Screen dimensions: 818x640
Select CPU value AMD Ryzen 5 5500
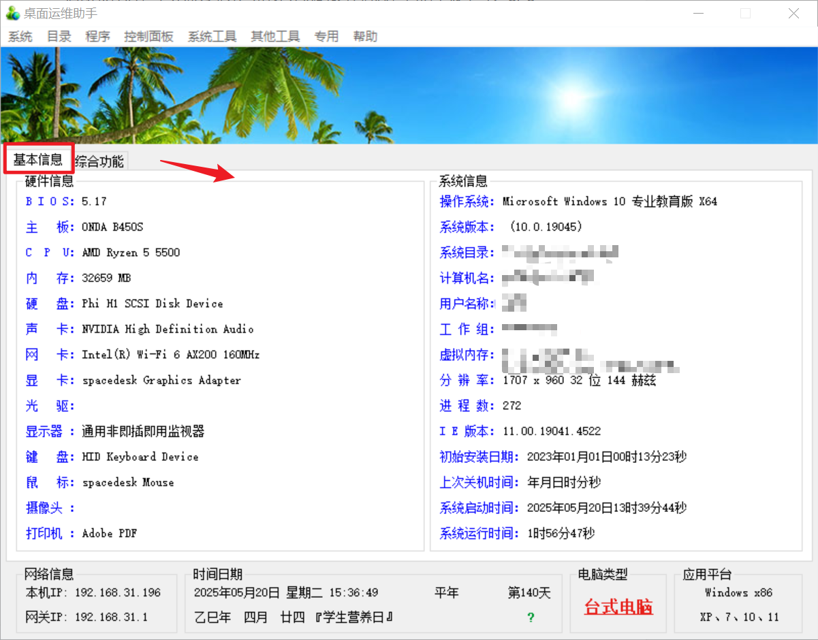point(131,253)
